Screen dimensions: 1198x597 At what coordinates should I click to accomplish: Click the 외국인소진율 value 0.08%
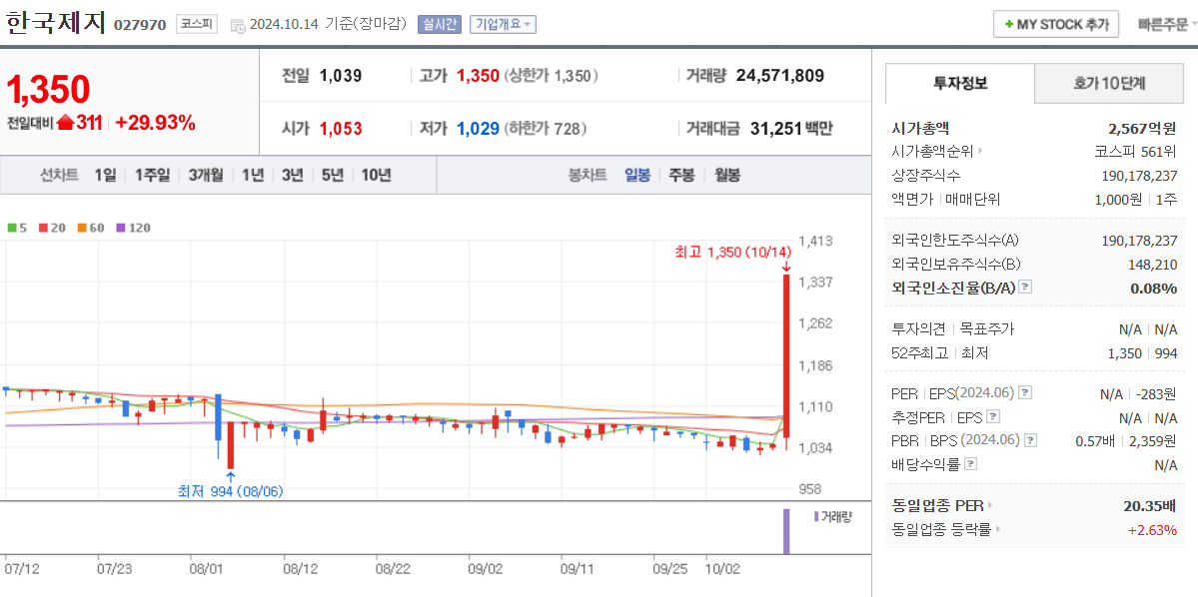pos(1154,289)
